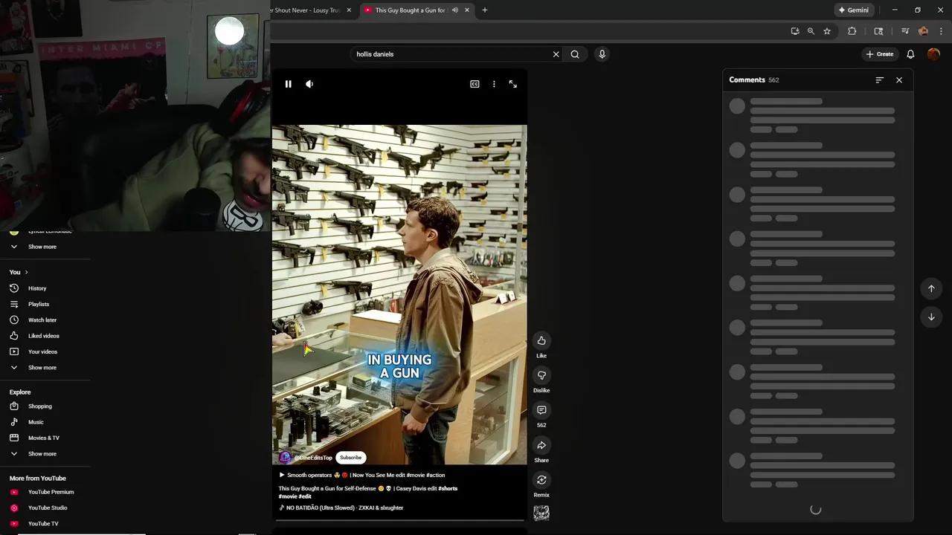Open the Gemini button in Chrome
The image size is (952, 535).
pos(854,10)
